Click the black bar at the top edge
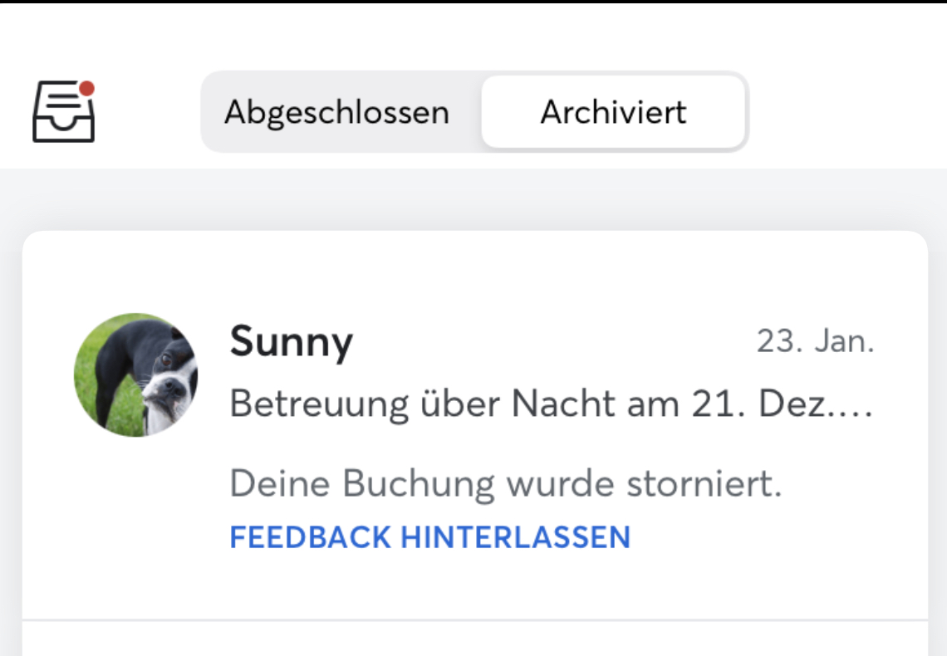This screenshot has width=947, height=656. [x=473, y=2]
